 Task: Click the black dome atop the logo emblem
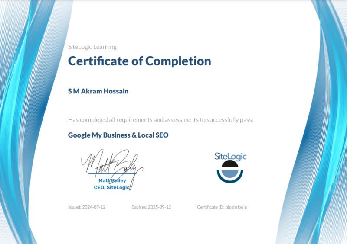pyautogui.click(x=230, y=164)
